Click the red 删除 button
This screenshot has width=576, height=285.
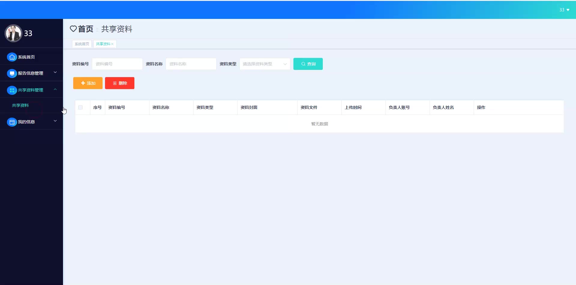[120, 83]
